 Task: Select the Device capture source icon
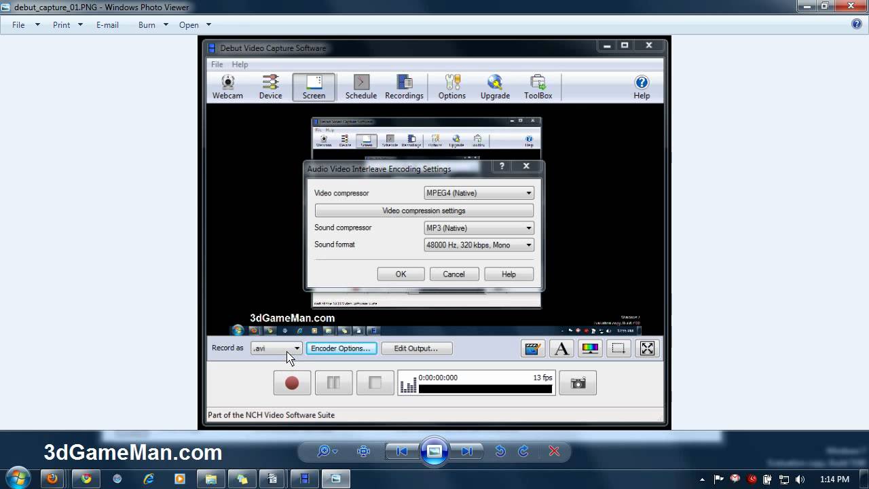(x=270, y=88)
